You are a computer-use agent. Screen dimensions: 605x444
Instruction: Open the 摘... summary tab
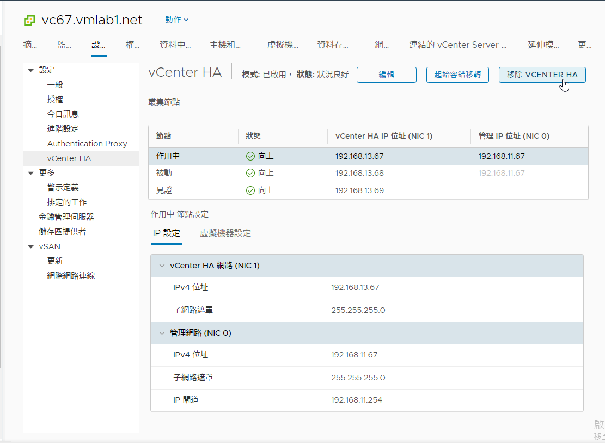pyautogui.click(x=30, y=45)
